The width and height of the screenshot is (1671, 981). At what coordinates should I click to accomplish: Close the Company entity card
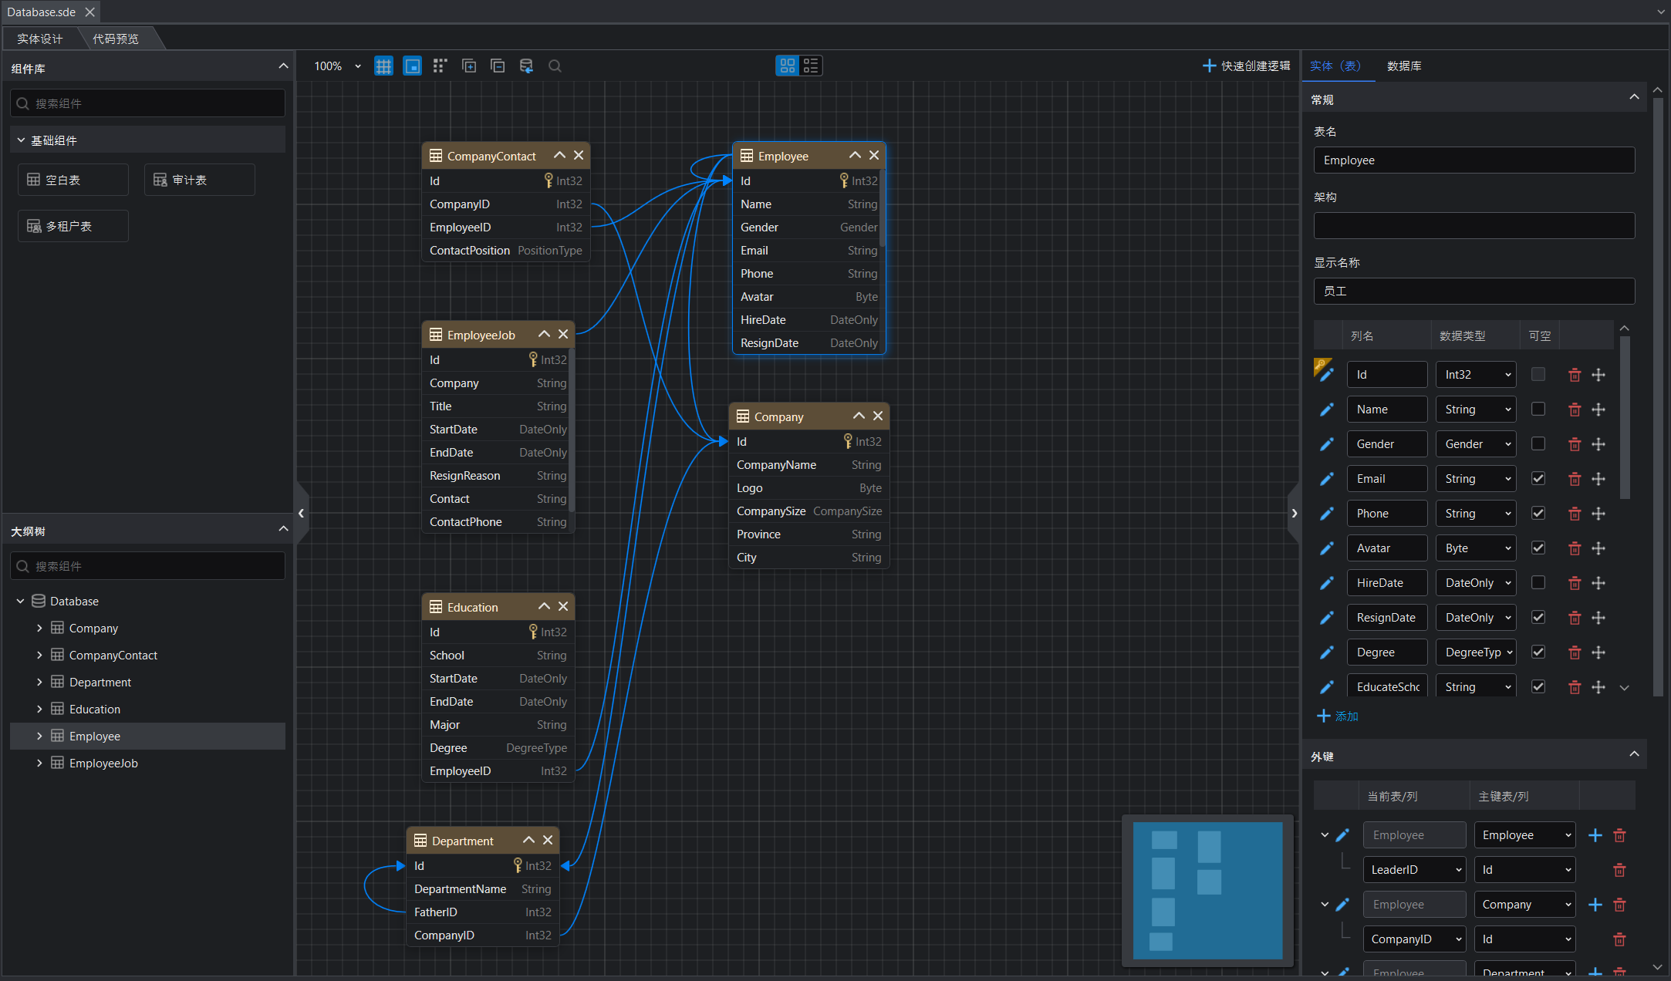(878, 416)
